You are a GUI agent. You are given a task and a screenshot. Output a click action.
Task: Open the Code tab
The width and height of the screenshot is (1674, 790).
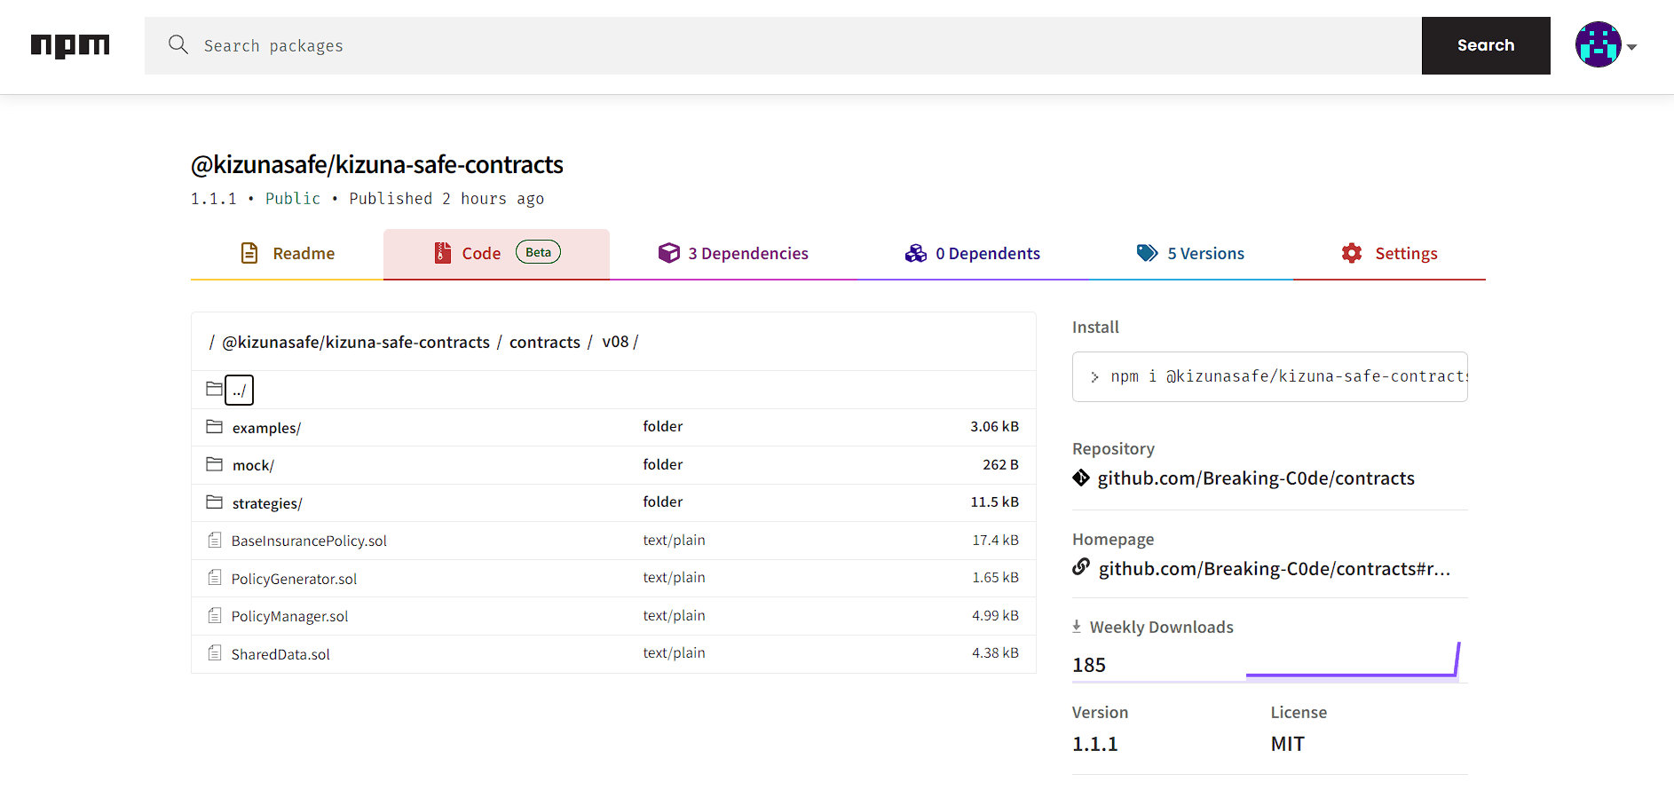(496, 254)
